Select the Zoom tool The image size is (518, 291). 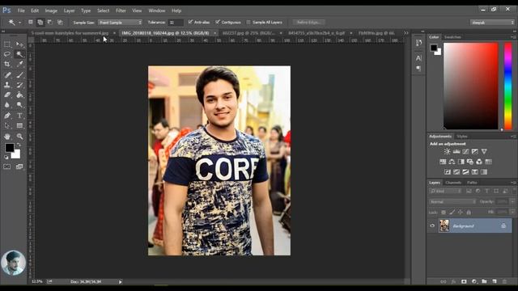coord(19,137)
